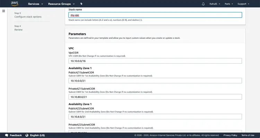The image size is (260, 138).
Task: Open the Services dropdown menu
Action: tap(35, 4)
